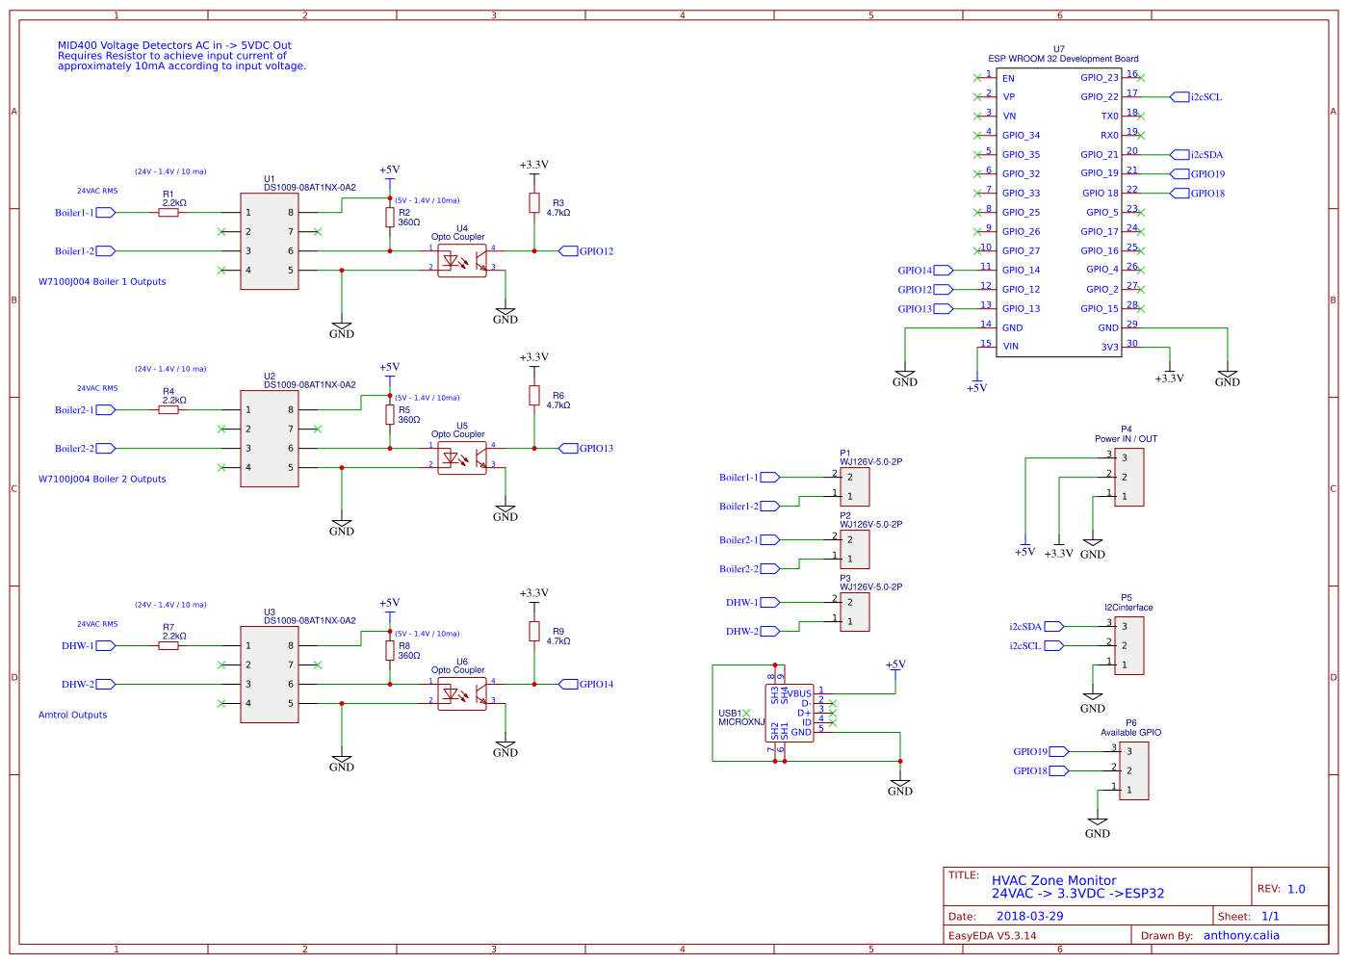Click connector P4 Power IN / OUT
Viewport: 1348px width, 964px height.
[x=1128, y=477]
